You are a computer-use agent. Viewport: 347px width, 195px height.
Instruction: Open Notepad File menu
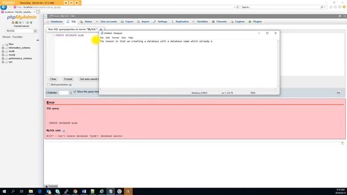[101, 38]
